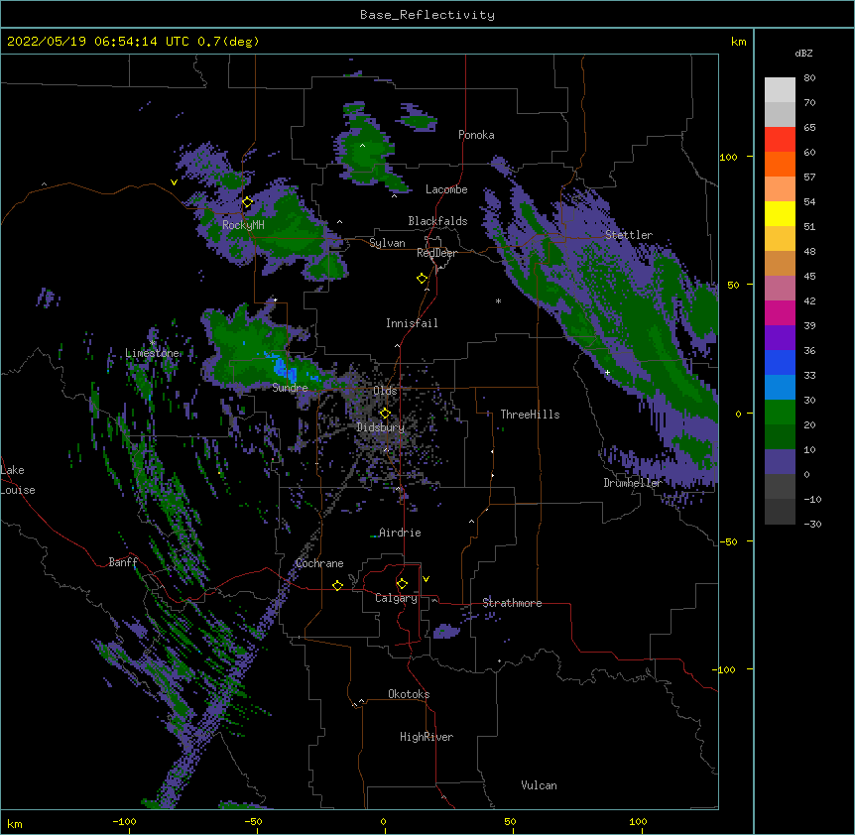This screenshot has width=855, height=835.
Task: Click the dBZ legend heading
Action: click(x=803, y=54)
